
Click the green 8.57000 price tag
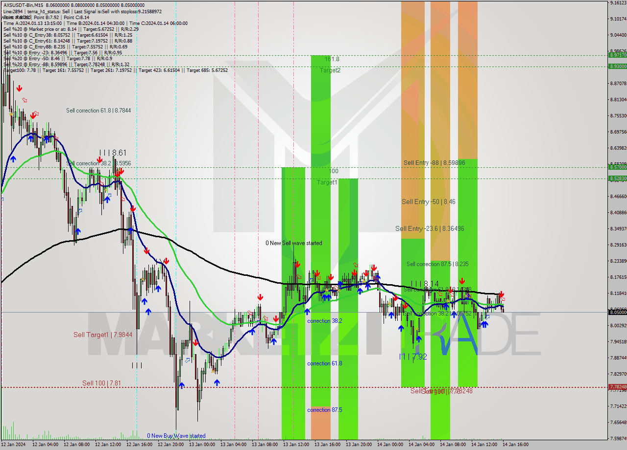(x=618, y=167)
